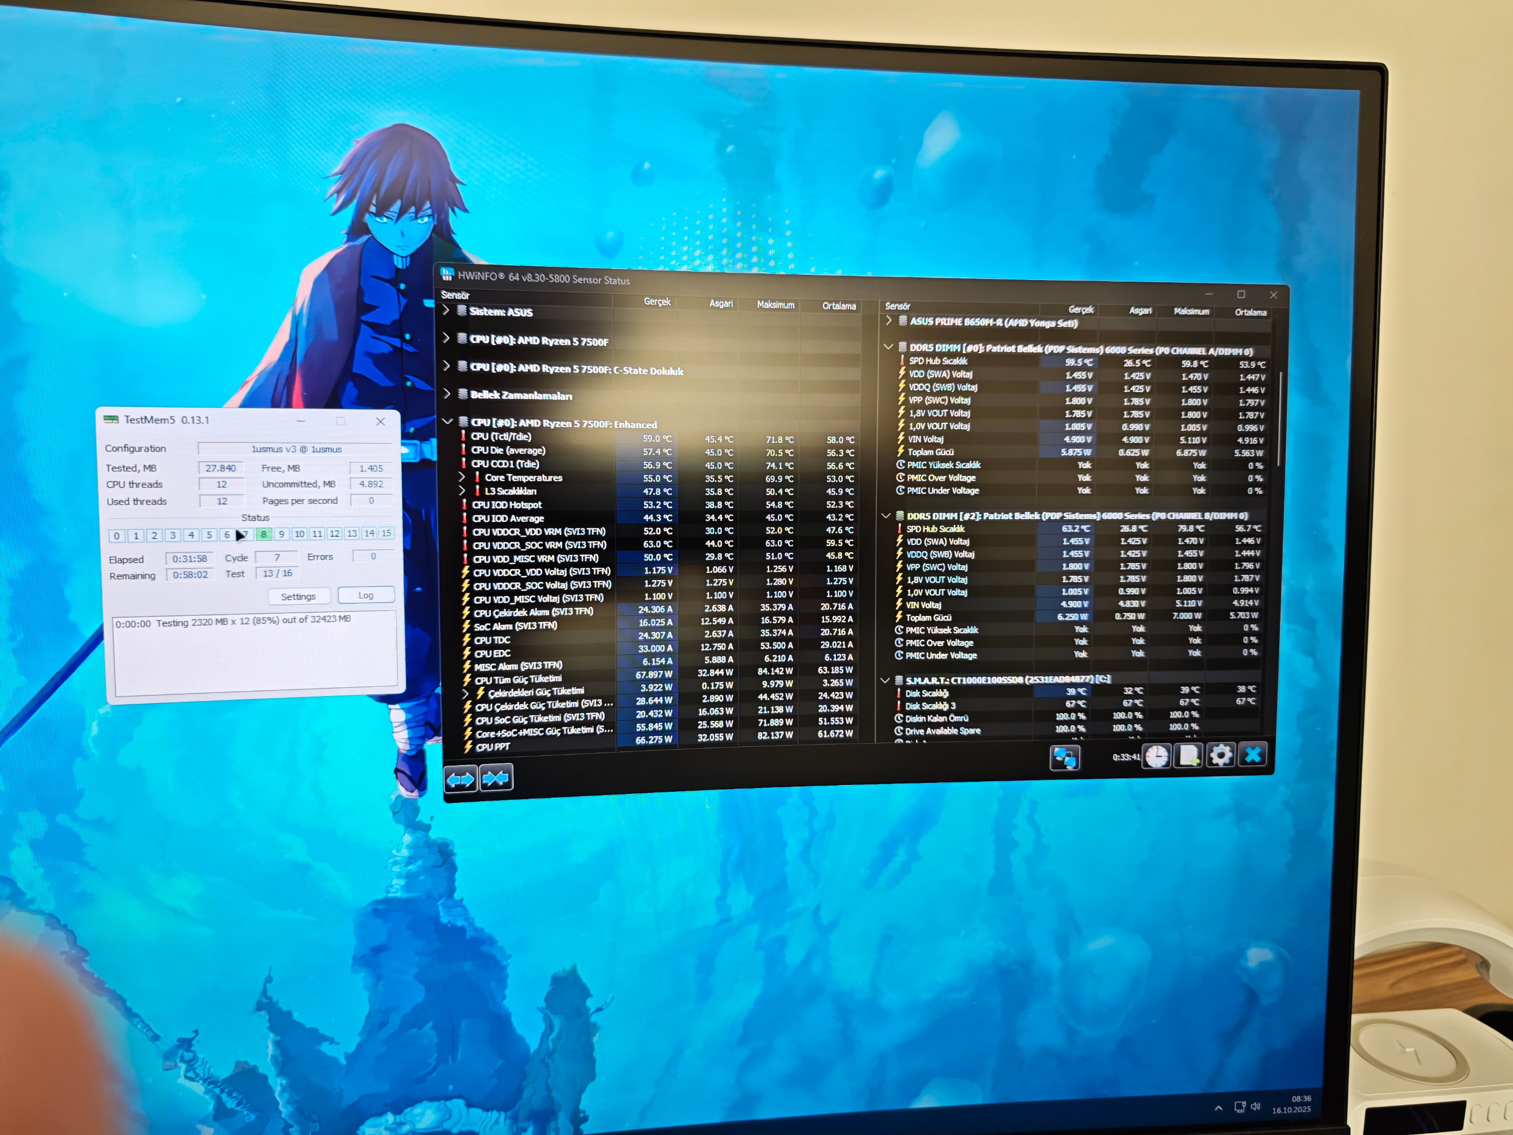Collapse the AMD Ryzen 5 7500F: Enhanced group
The image size is (1513, 1135).
[448, 422]
